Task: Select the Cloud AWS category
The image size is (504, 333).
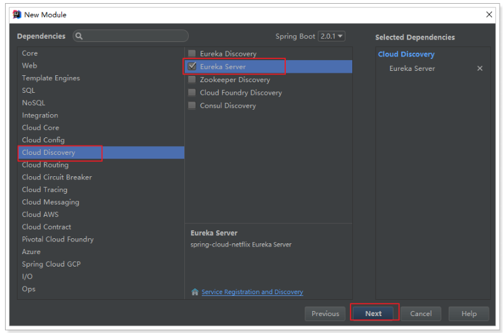Action: coord(101,214)
